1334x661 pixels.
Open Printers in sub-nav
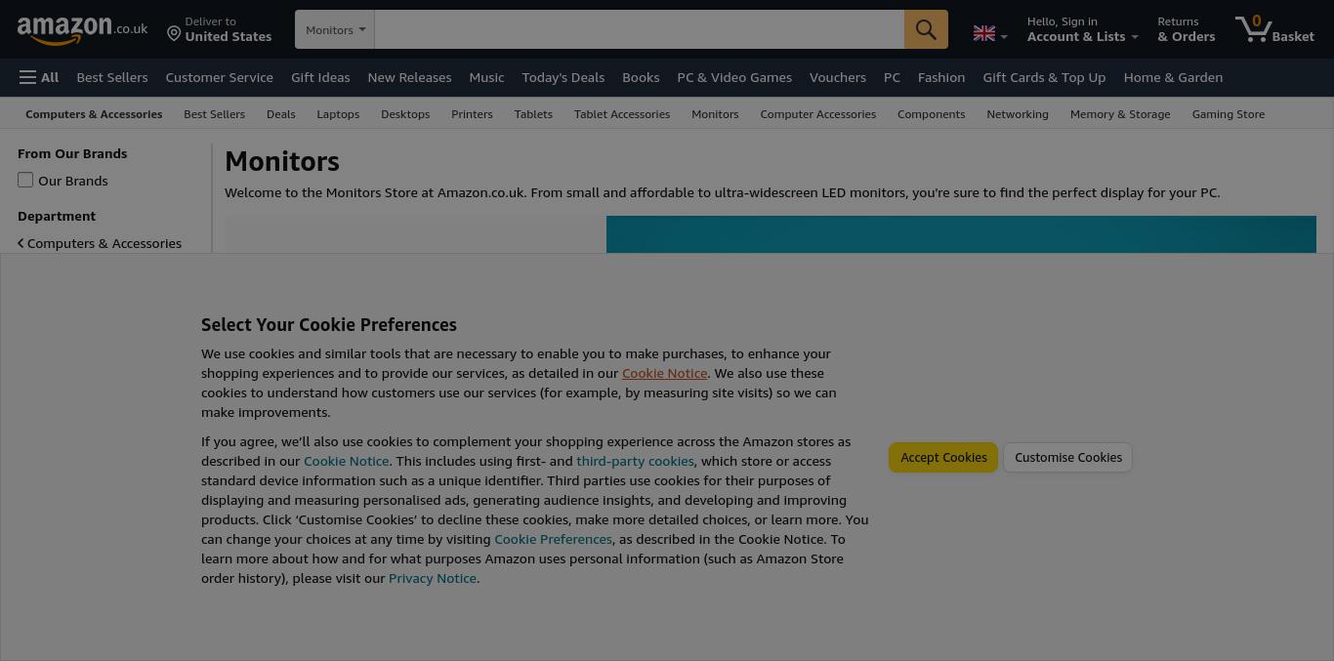pyautogui.click(x=472, y=114)
